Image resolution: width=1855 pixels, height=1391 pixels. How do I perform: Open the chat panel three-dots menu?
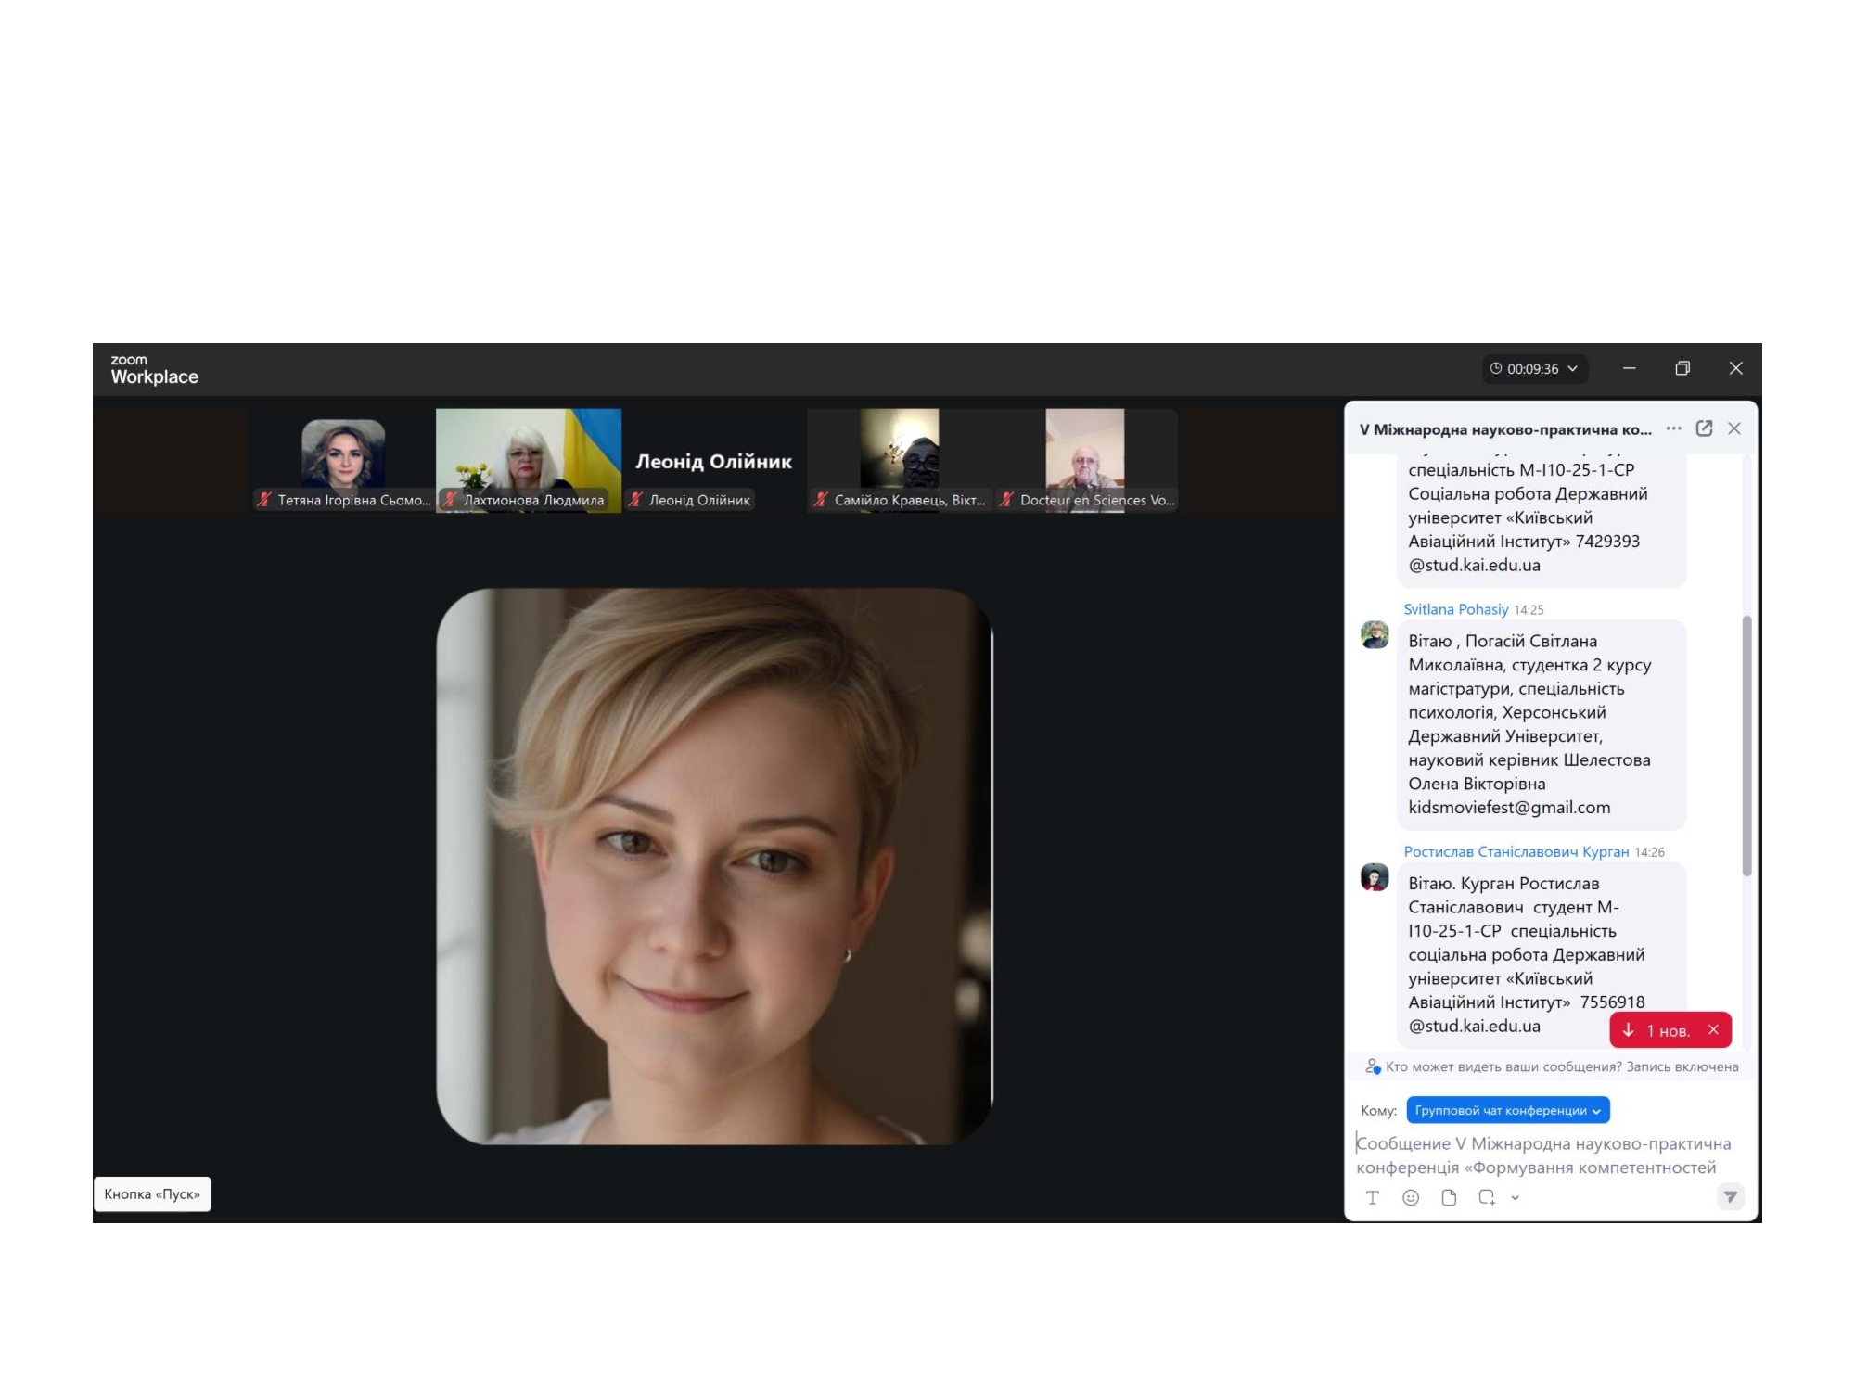[1673, 428]
